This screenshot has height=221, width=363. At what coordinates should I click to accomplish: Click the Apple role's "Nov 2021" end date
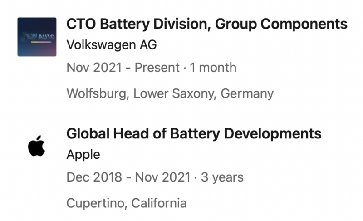click(x=159, y=177)
